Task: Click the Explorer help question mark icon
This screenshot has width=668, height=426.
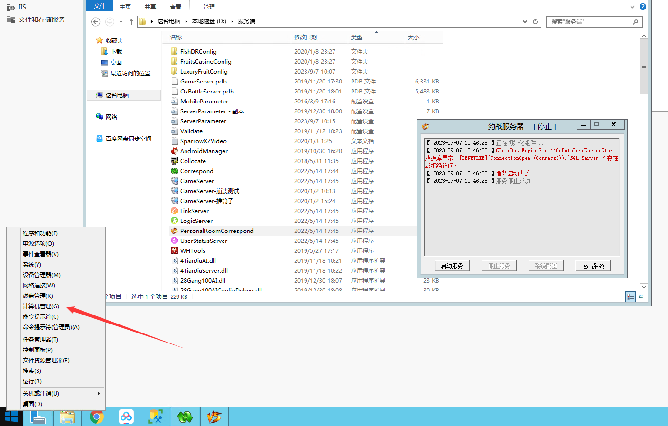Action: 643,7
